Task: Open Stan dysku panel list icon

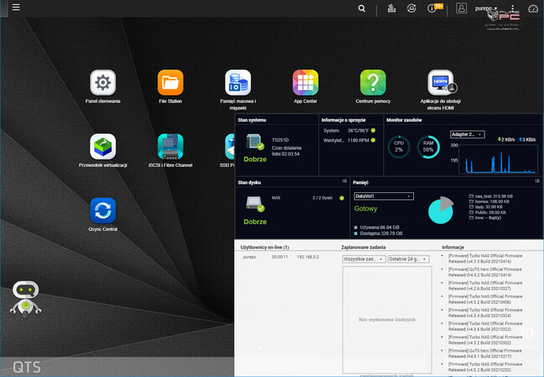Action: [x=344, y=181]
